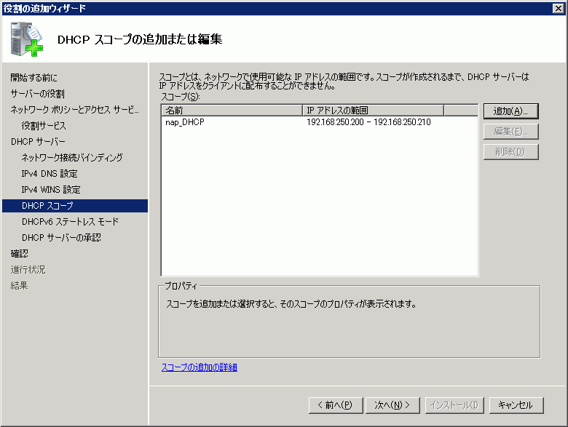Click the < 前へ(P) button

[x=335, y=404]
